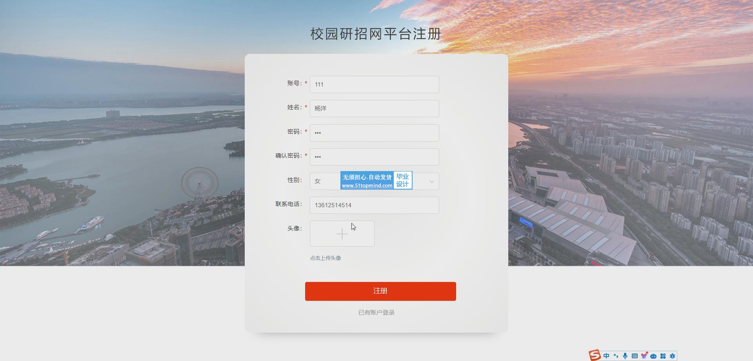Toggle Chinese/English input mode icon
The height and width of the screenshot is (361, 753).
point(606,356)
